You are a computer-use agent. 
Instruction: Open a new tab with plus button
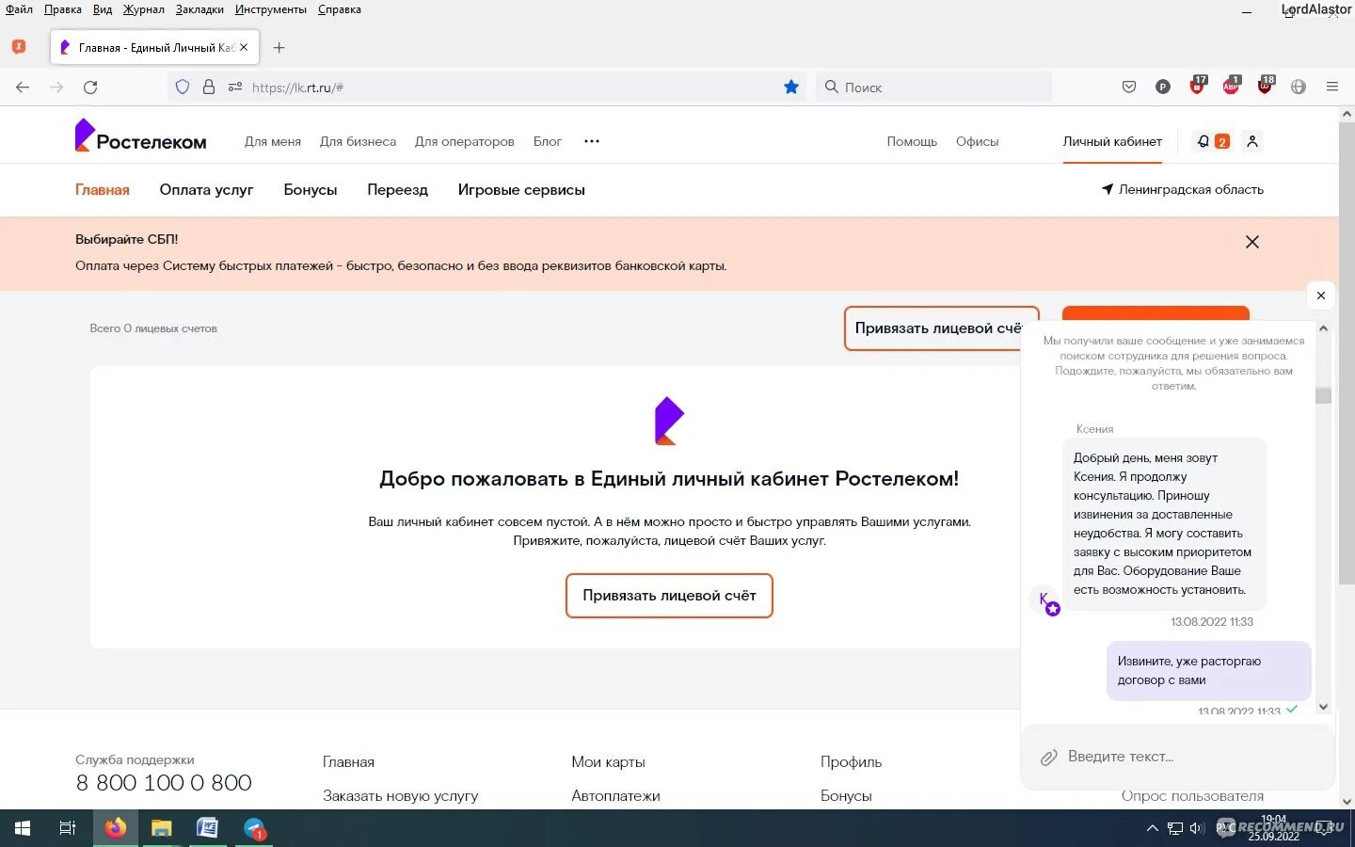tap(279, 47)
